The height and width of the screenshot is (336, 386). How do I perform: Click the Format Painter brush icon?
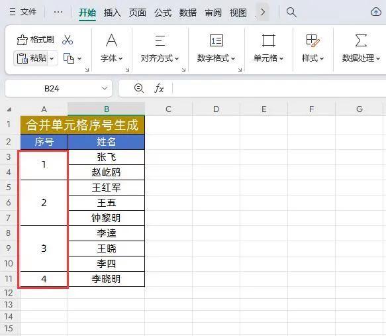pos(22,40)
